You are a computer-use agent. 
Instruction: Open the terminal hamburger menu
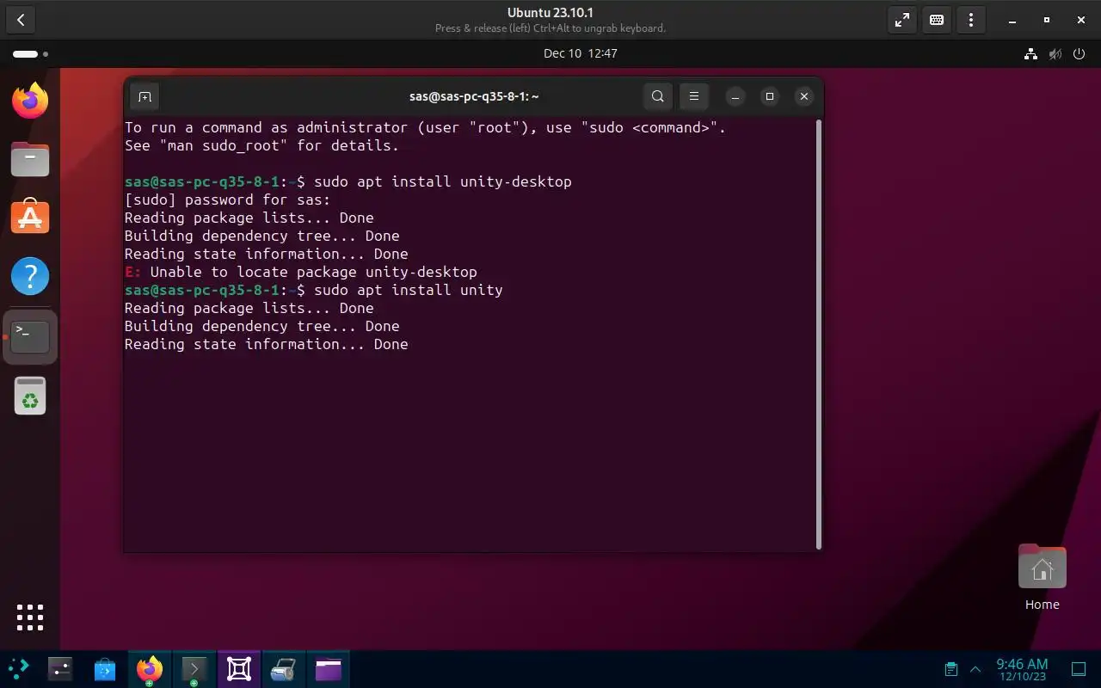(694, 96)
